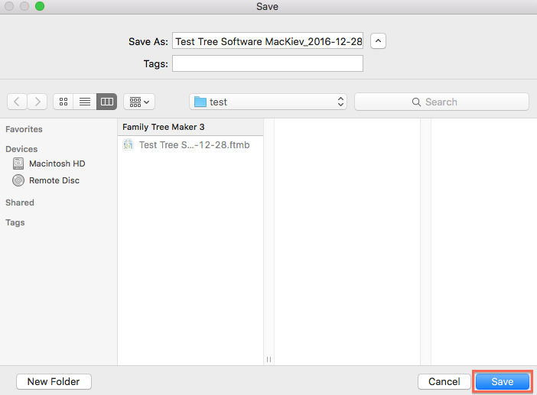Go back with the left chevron button

click(x=17, y=102)
